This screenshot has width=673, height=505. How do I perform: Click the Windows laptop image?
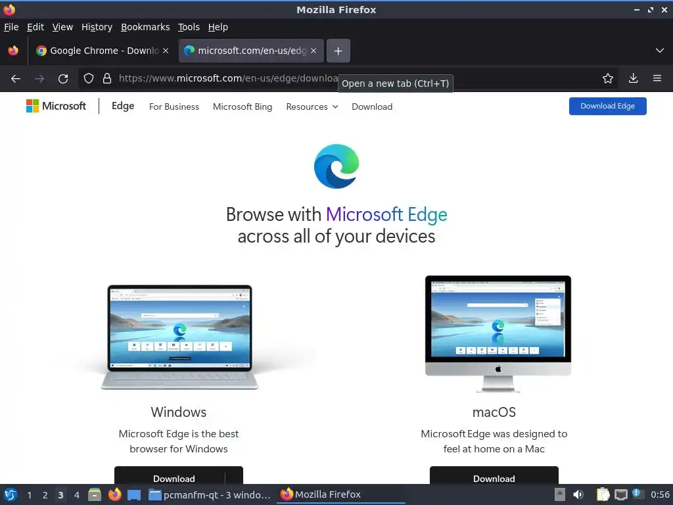pyautogui.click(x=179, y=337)
